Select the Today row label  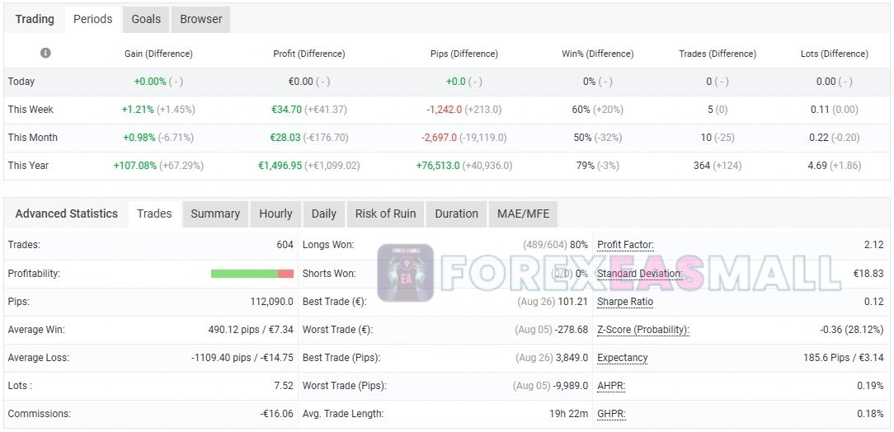[21, 82]
